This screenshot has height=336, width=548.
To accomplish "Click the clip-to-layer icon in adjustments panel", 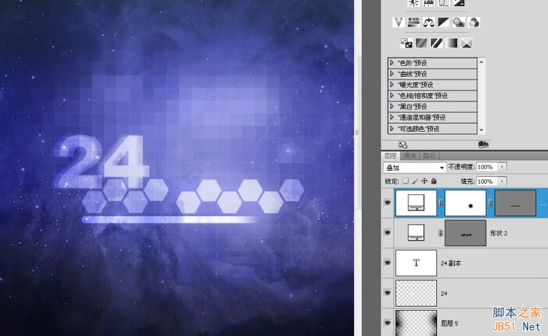I will tap(483, 144).
